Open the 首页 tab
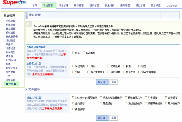 (x=35, y=5)
